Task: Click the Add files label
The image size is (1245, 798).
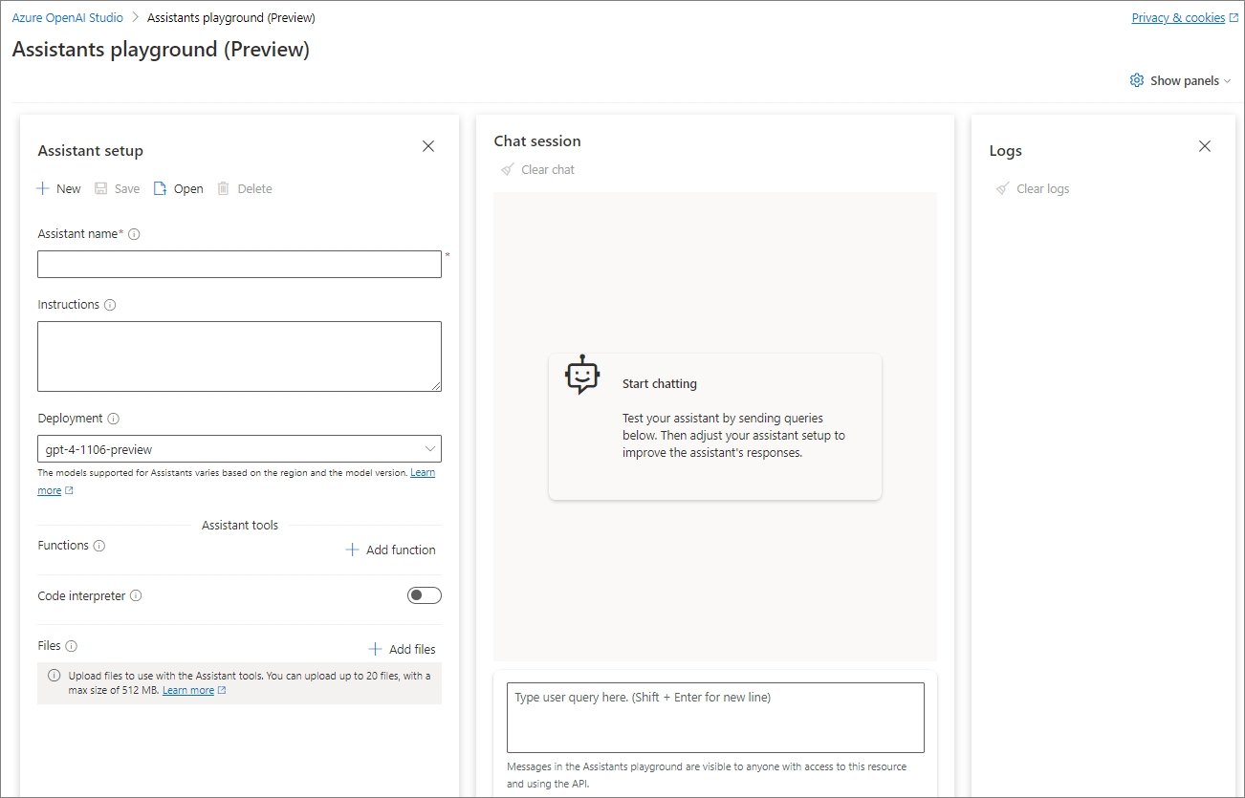Action: (x=412, y=649)
